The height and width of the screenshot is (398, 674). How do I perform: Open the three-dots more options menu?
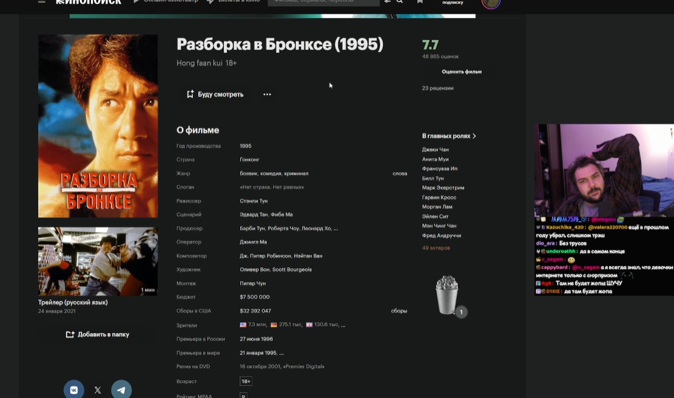[x=267, y=95]
